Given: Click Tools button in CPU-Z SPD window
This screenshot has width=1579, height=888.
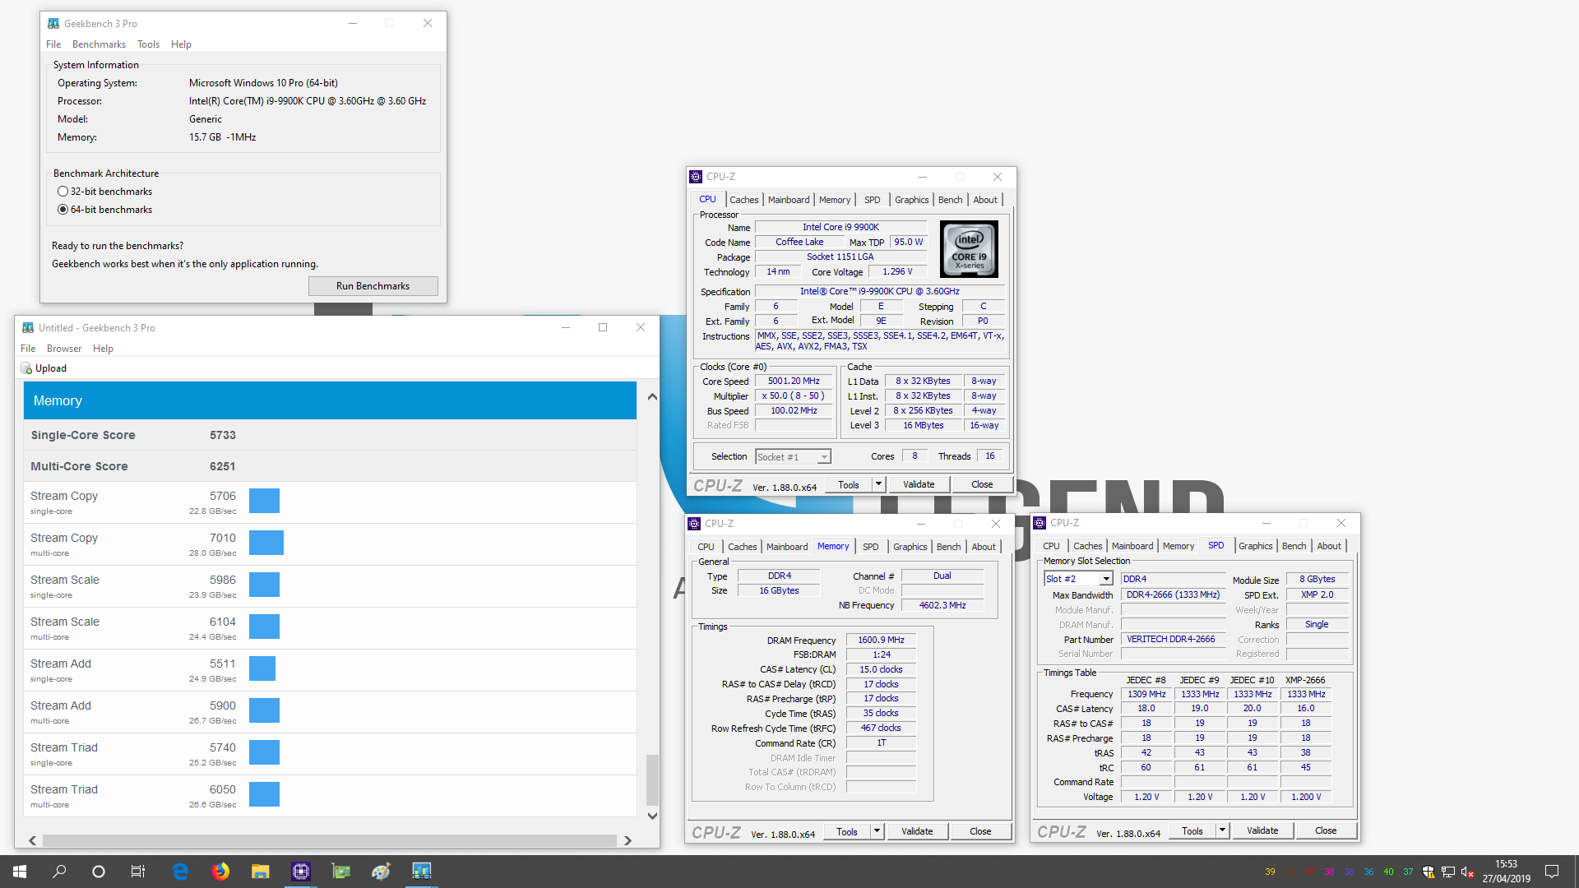Looking at the screenshot, I should pos(1192,830).
